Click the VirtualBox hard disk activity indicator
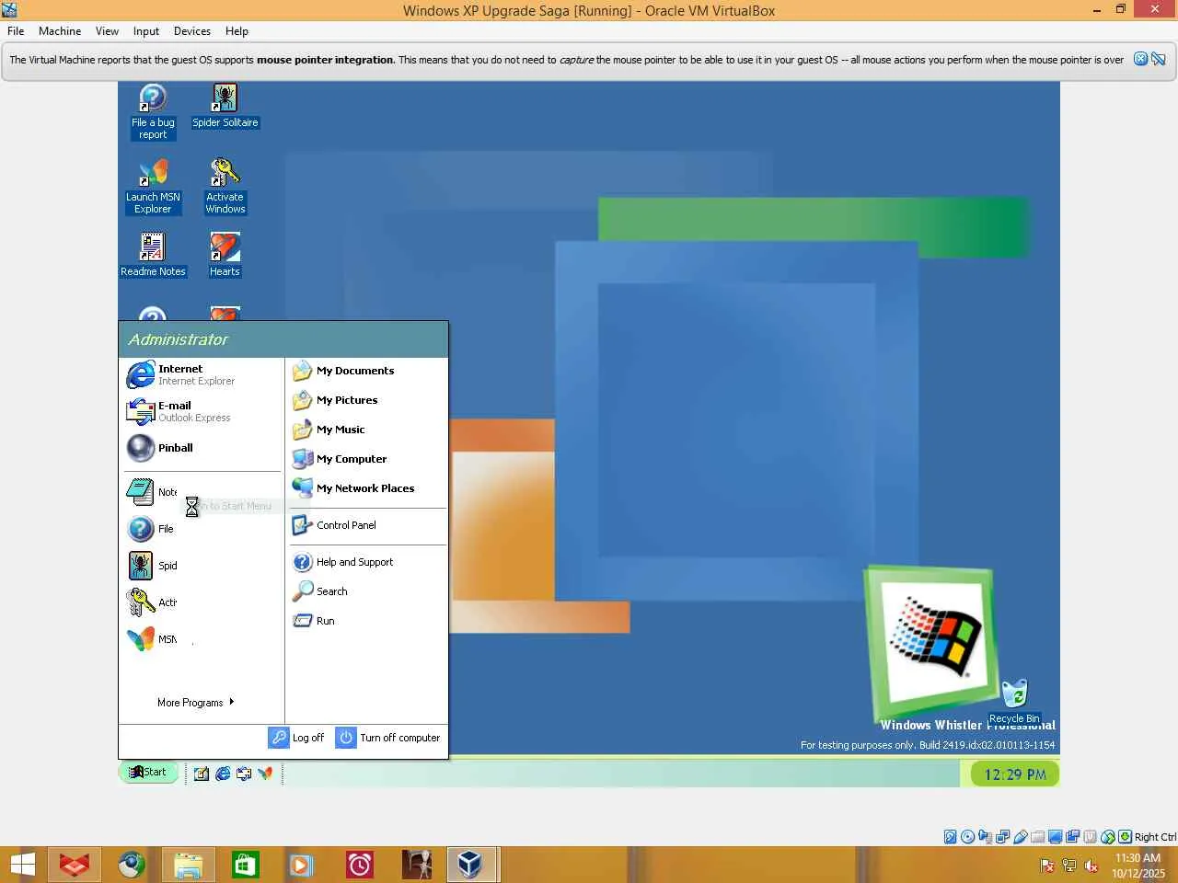 point(950,837)
